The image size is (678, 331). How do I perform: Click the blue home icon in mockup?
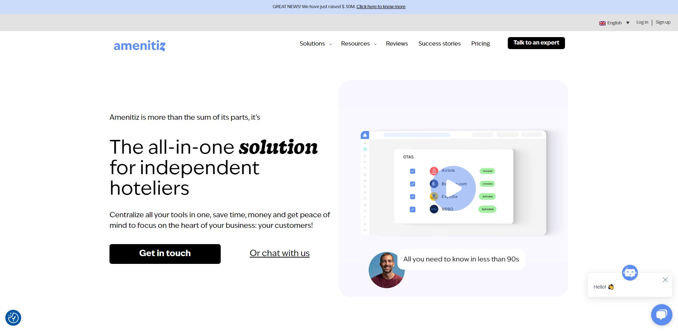(365, 135)
